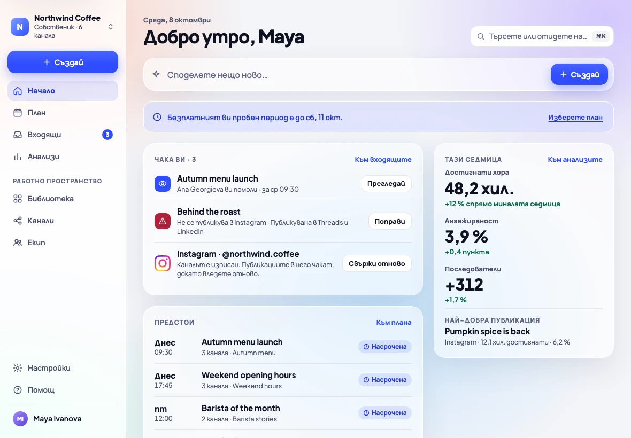Click the Поправи button for Behind the roast
This screenshot has height=438, width=631.
[389, 222]
